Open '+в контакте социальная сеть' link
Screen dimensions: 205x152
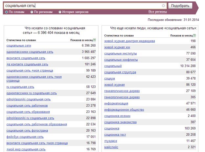click(27, 65)
